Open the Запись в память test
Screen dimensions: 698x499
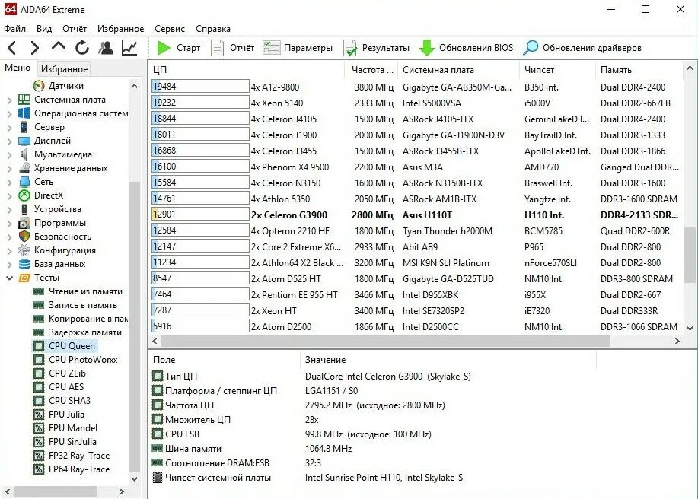75,305
